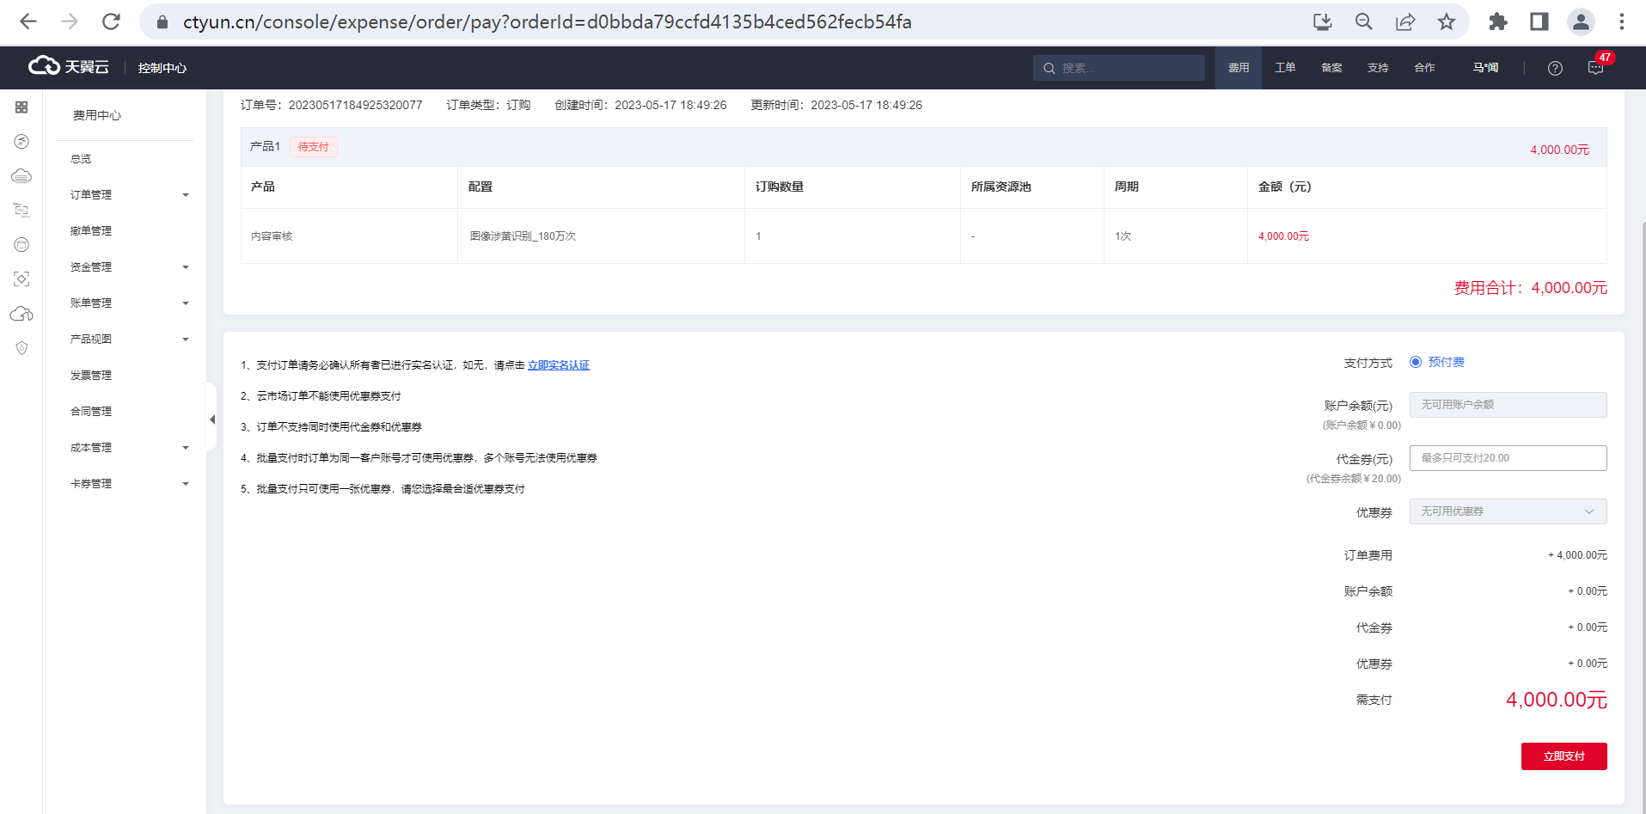This screenshot has height=814, width=1646.
Task: Open the 工单 tab in the top nav
Action: (x=1285, y=68)
